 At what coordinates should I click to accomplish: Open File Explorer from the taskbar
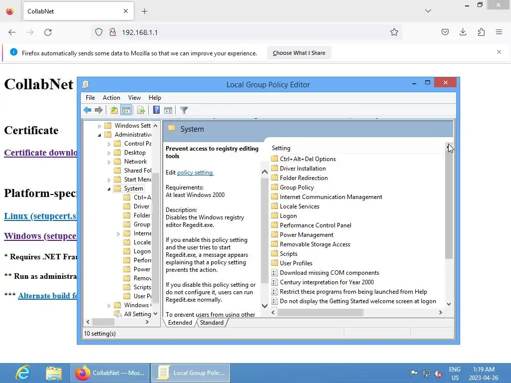54,373
